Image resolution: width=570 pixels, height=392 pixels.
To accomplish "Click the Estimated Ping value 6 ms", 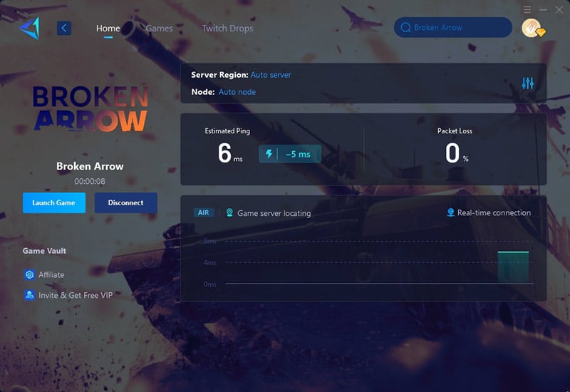I will pos(229,153).
